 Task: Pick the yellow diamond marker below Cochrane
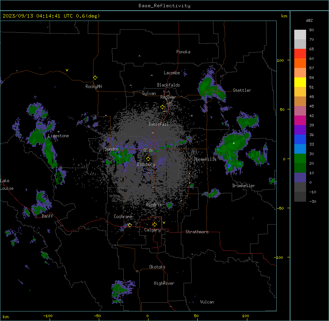coord(130,225)
